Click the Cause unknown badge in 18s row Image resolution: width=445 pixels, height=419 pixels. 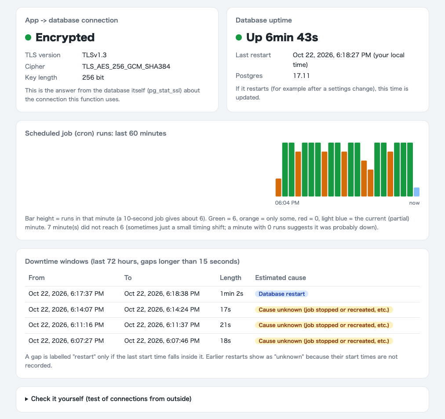(x=324, y=341)
